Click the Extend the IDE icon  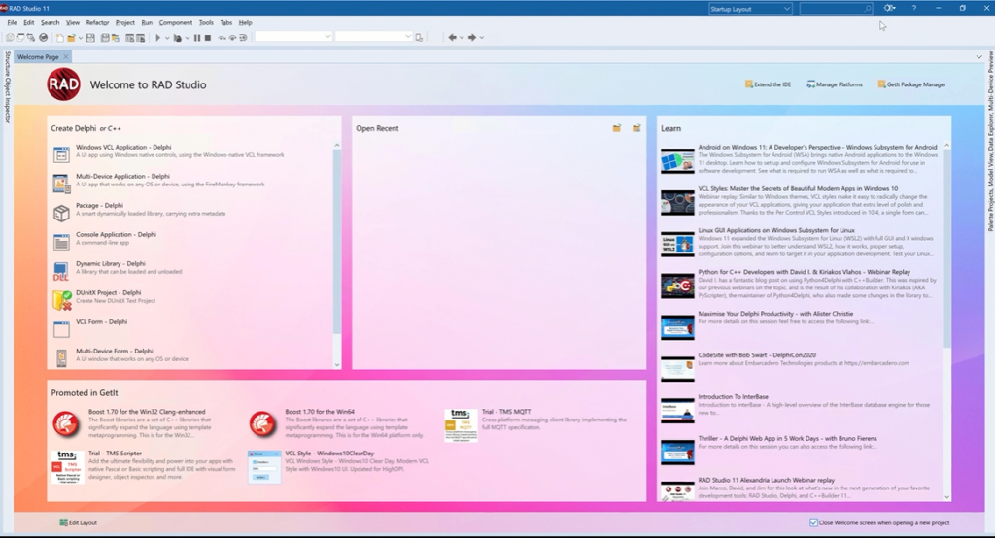749,84
